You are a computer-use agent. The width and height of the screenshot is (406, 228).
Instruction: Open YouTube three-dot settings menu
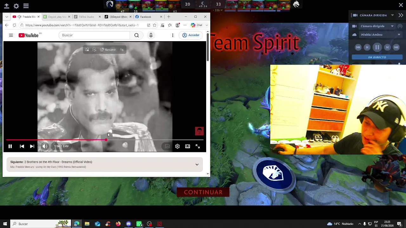click(173, 35)
